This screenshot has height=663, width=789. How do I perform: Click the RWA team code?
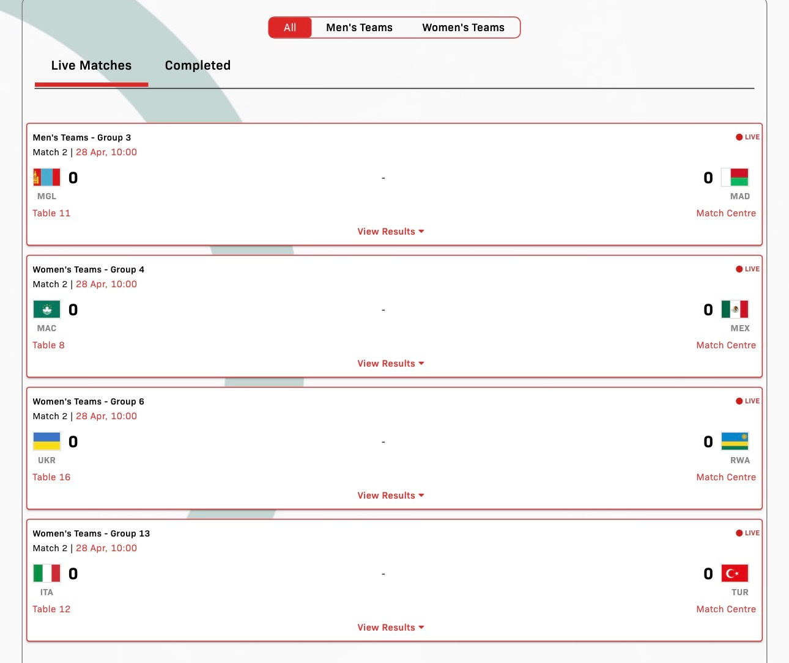[x=740, y=460]
